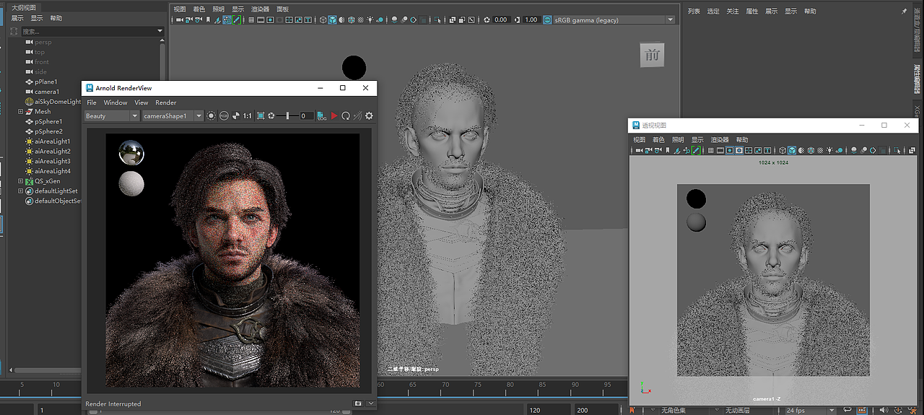Open 属性 menu in attribute panel
This screenshot has width=924, height=415.
click(751, 12)
